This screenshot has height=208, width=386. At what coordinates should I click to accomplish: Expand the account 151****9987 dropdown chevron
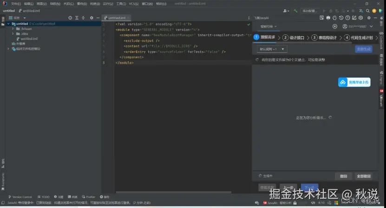click(x=371, y=26)
